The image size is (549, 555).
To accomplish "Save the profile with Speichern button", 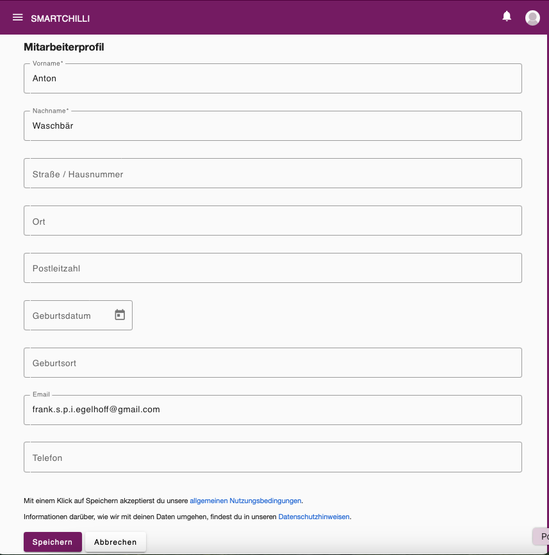I will click(53, 542).
